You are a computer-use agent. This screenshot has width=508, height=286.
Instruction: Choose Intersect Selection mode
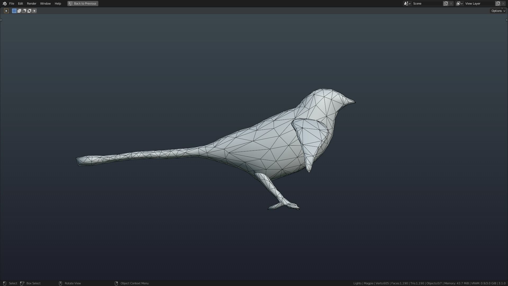pos(34,11)
